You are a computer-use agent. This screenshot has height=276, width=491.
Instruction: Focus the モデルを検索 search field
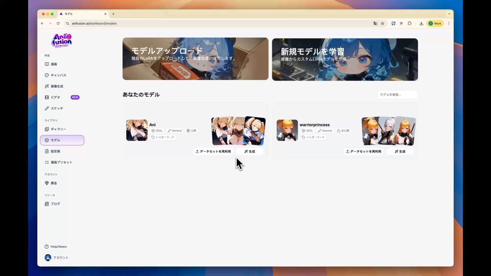tap(397, 95)
